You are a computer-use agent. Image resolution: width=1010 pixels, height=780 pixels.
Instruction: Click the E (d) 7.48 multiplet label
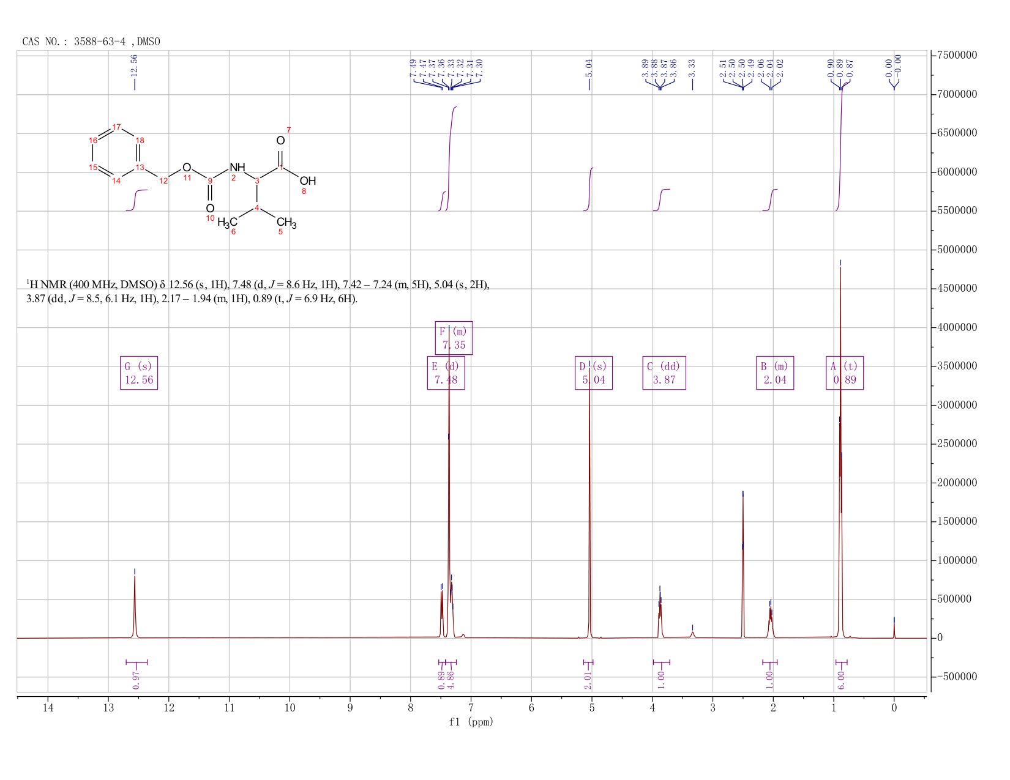pyautogui.click(x=446, y=373)
